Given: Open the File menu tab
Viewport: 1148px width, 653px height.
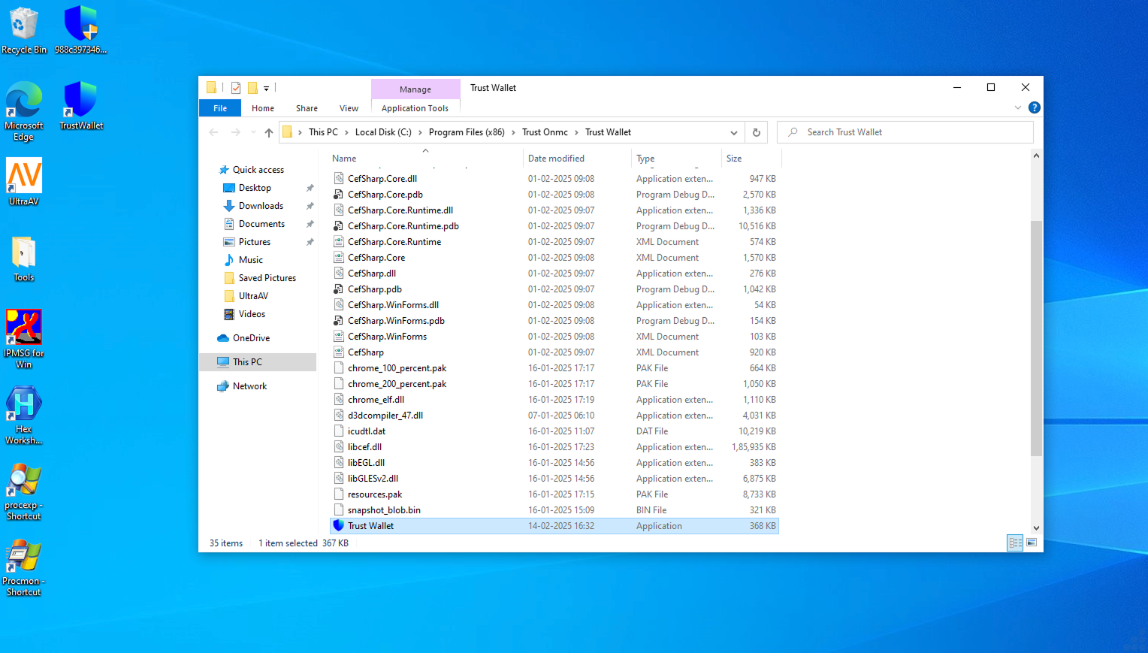Looking at the screenshot, I should coord(219,108).
